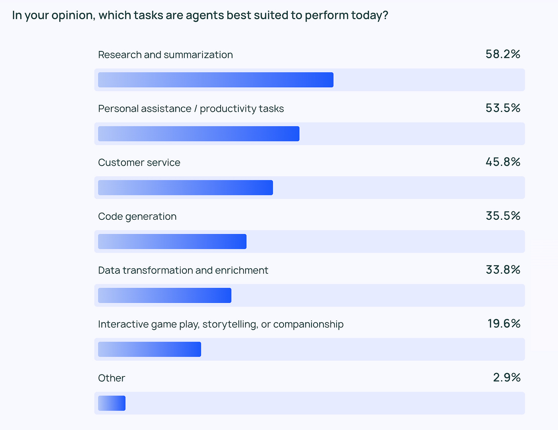The height and width of the screenshot is (430, 558).
Task: Select the Interactive game play, storytelling label
Action: 221,324
